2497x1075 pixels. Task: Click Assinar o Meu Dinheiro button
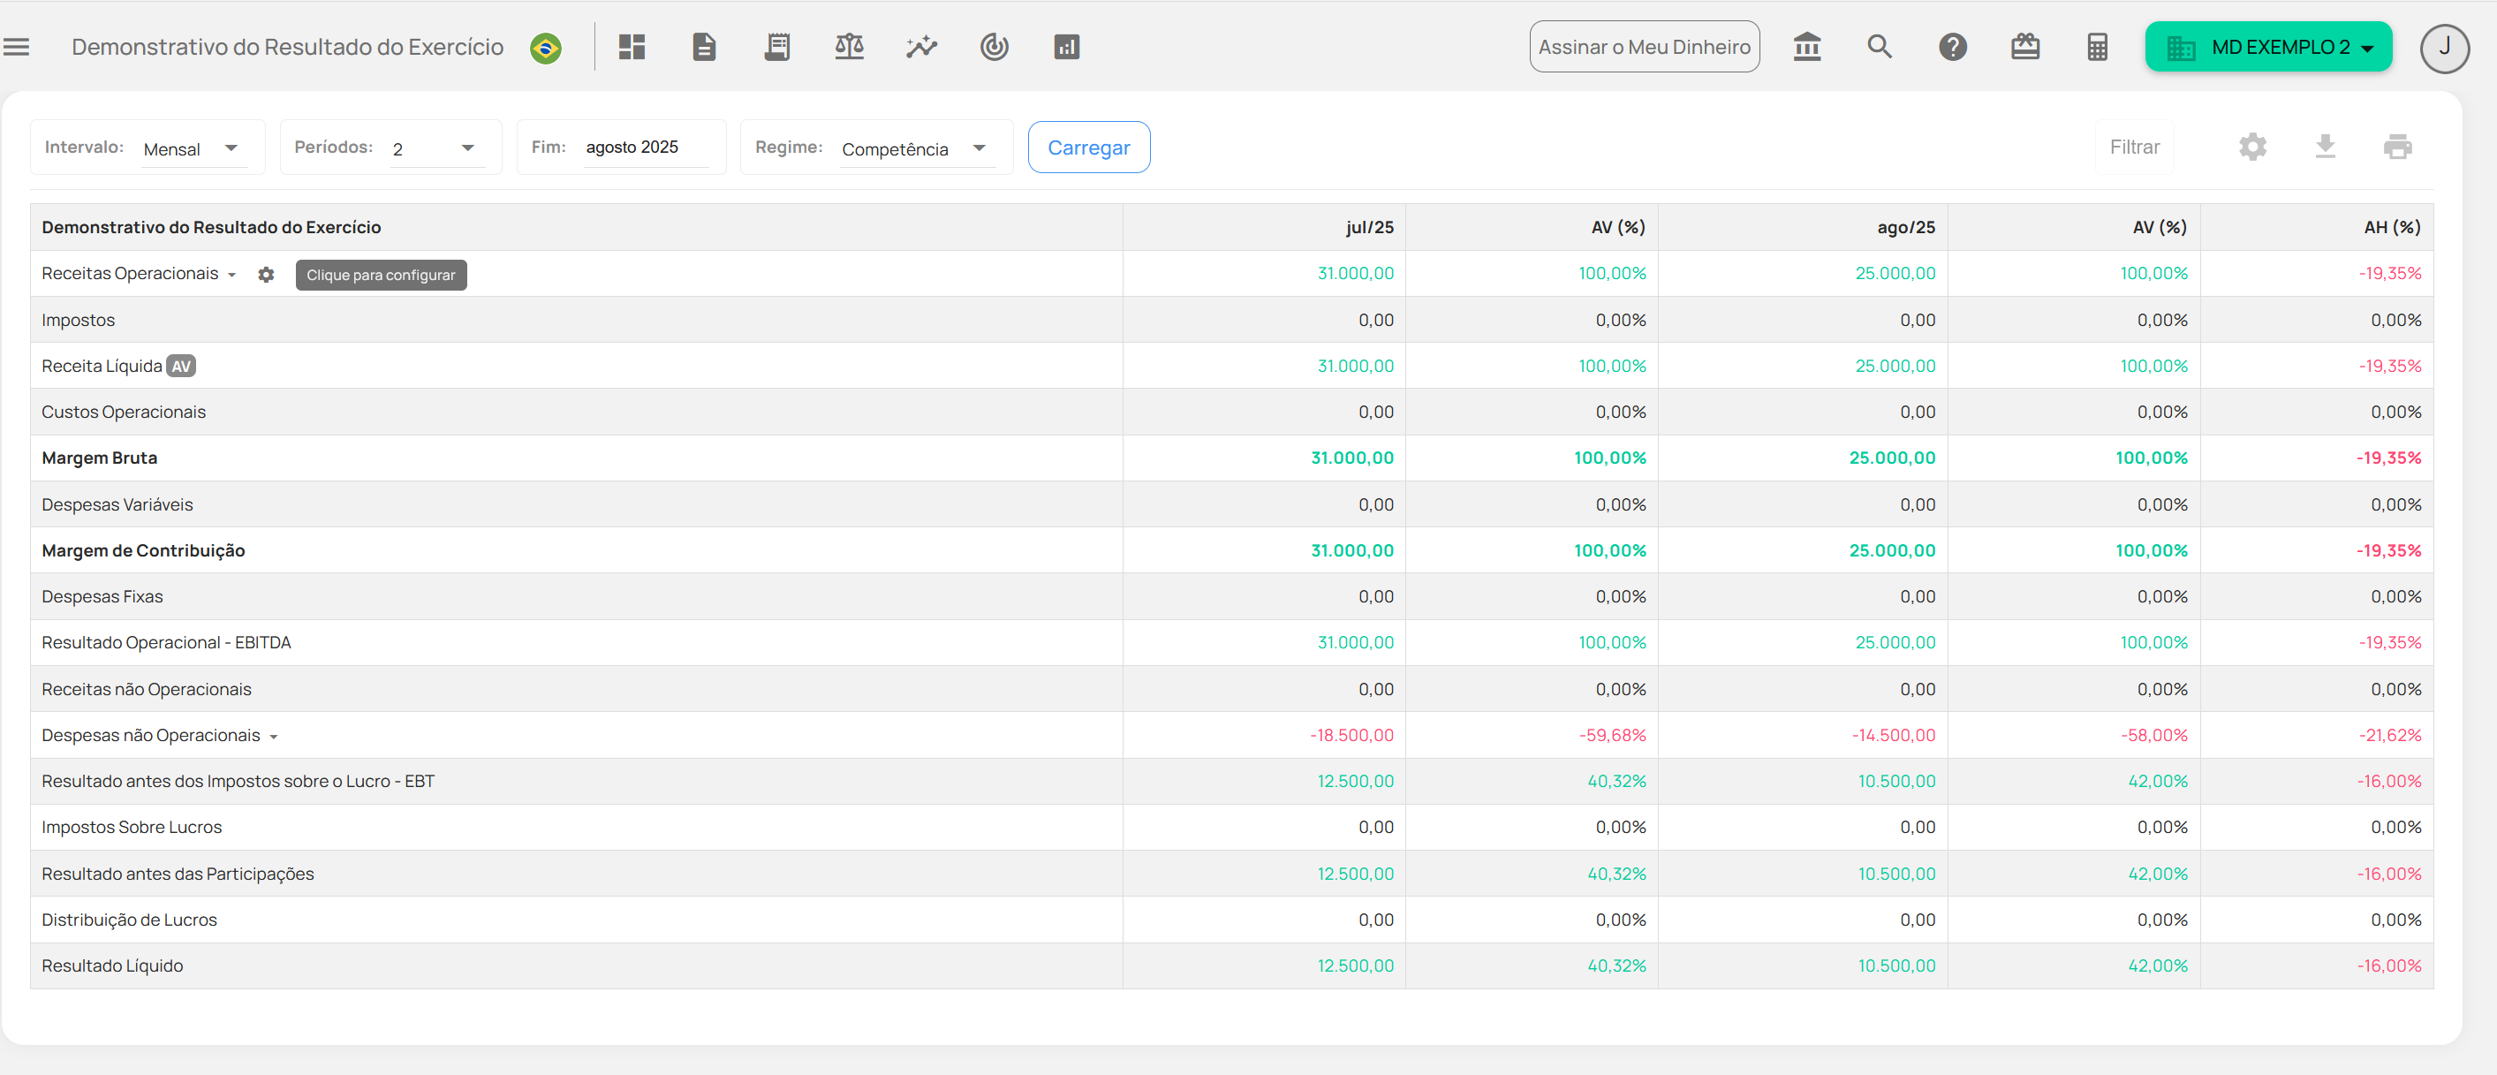pyautogui.click(x=1644, y=47)
